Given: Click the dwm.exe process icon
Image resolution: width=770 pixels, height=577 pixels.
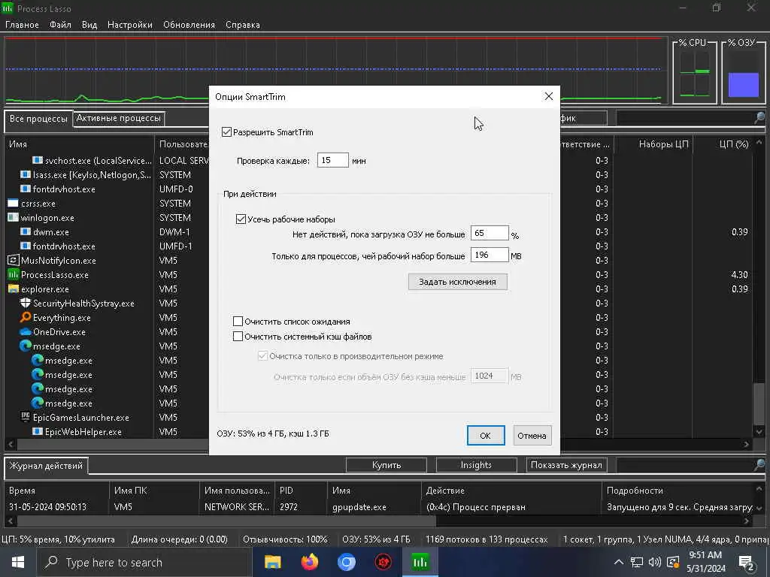Looking at the screenshot, I should click(26, 231).
